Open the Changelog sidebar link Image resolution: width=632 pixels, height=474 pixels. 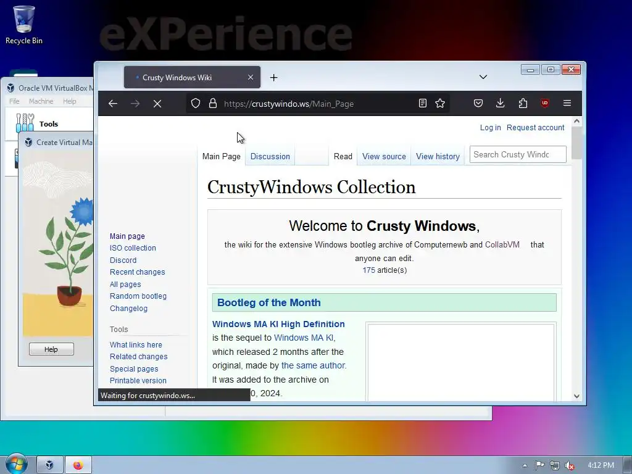pyautogui.click(x=128, y=309)
